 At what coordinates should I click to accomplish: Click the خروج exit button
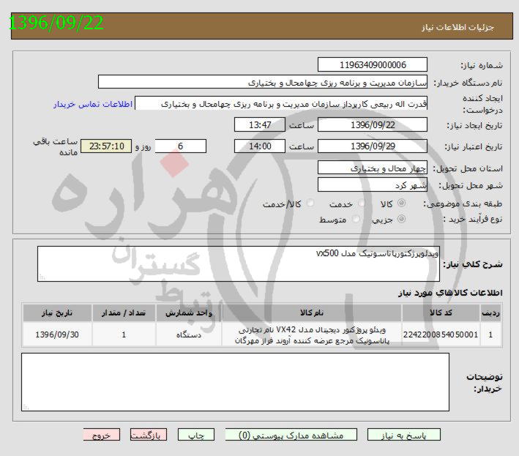pyautogui.click(x=101, y=435)
